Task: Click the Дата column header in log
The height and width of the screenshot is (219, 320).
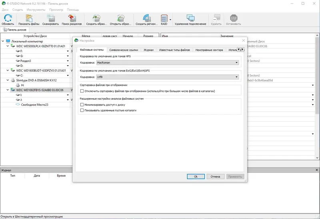Action: [37, 175]
